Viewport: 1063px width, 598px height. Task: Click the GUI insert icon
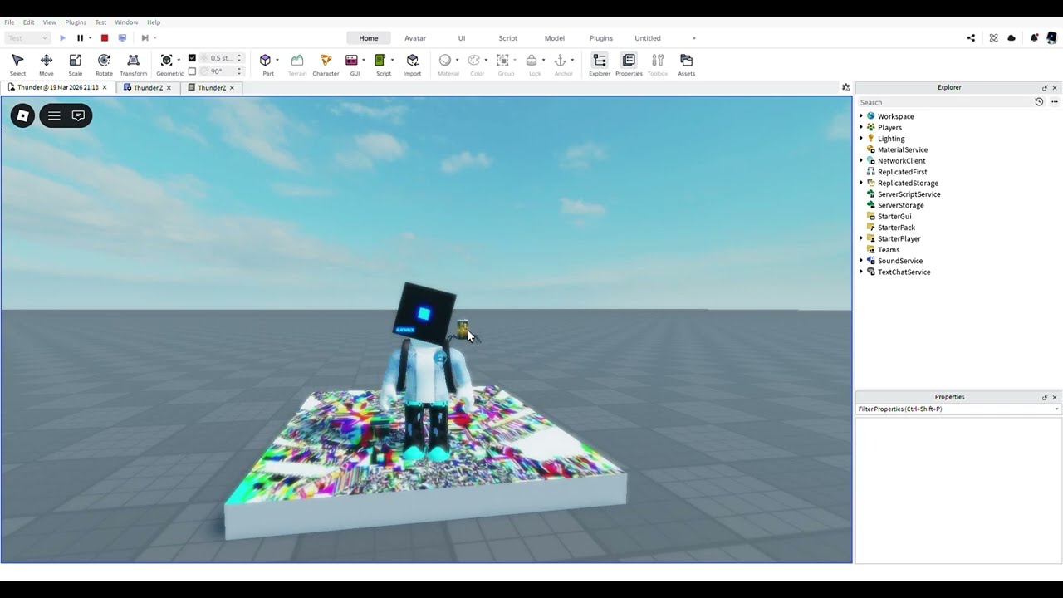(x=351, y=60)
